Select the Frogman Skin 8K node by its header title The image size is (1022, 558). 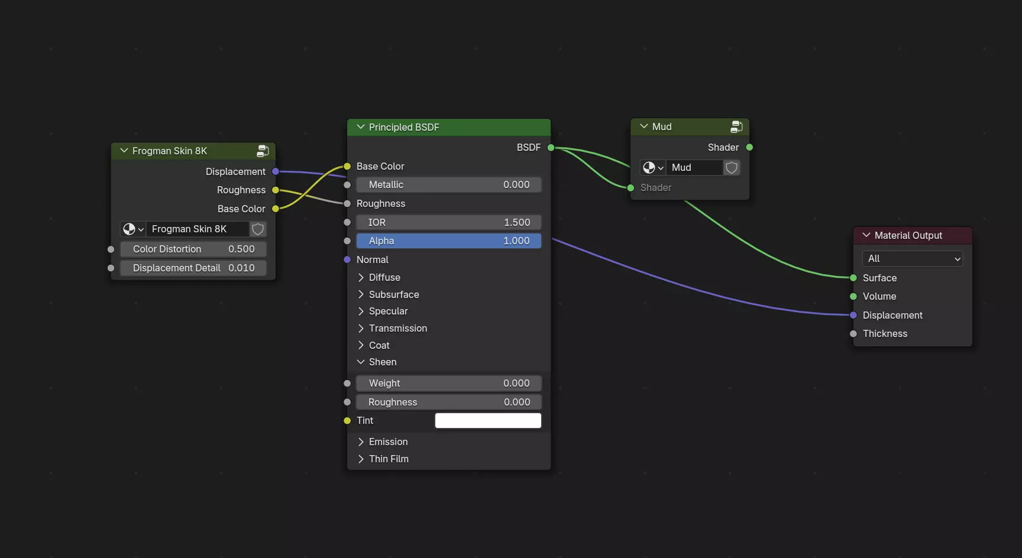[x=170, y=151]
